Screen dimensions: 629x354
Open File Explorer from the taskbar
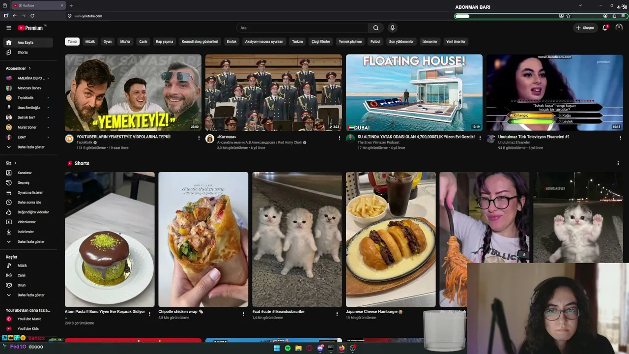coord(298,348)
